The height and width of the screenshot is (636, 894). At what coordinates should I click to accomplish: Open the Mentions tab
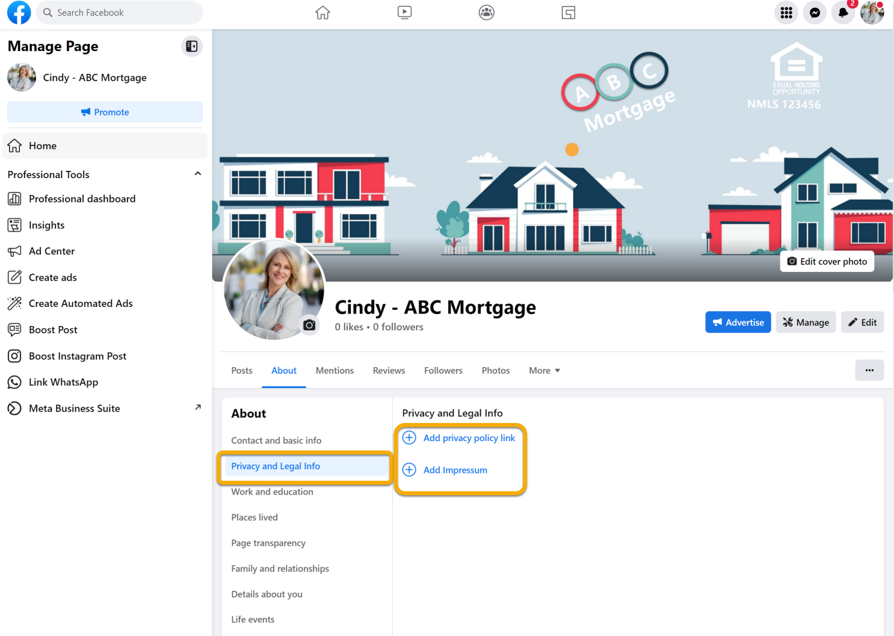click(x=334, y=371)
